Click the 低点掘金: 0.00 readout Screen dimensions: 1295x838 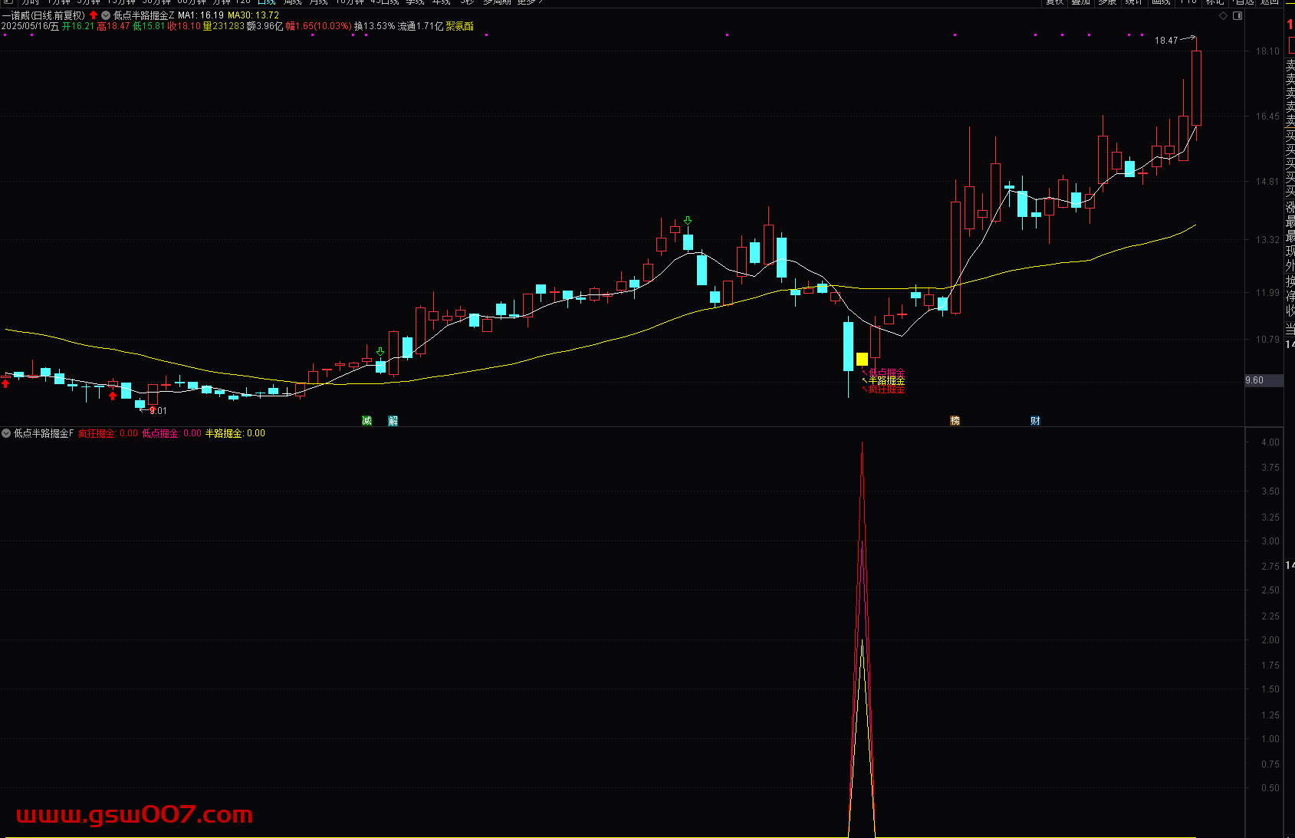coord(172,433)
